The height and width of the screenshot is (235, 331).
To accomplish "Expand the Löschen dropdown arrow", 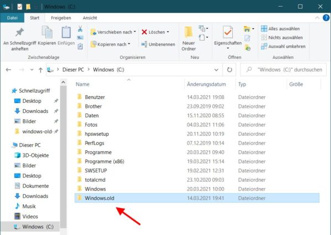I will click(168, 32).
